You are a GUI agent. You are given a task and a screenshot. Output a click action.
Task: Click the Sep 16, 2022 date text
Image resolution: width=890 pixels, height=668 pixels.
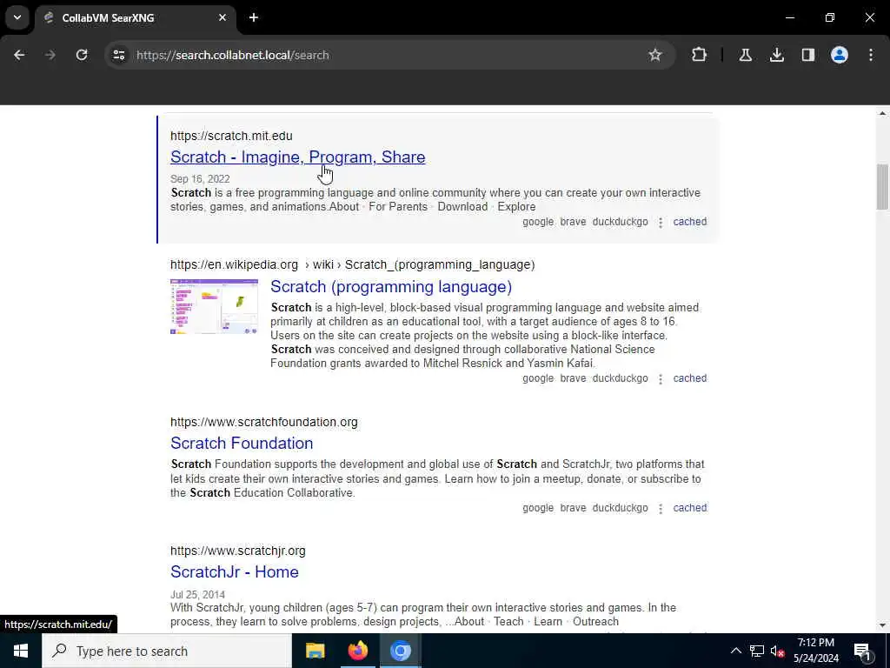tap(200, 179)
